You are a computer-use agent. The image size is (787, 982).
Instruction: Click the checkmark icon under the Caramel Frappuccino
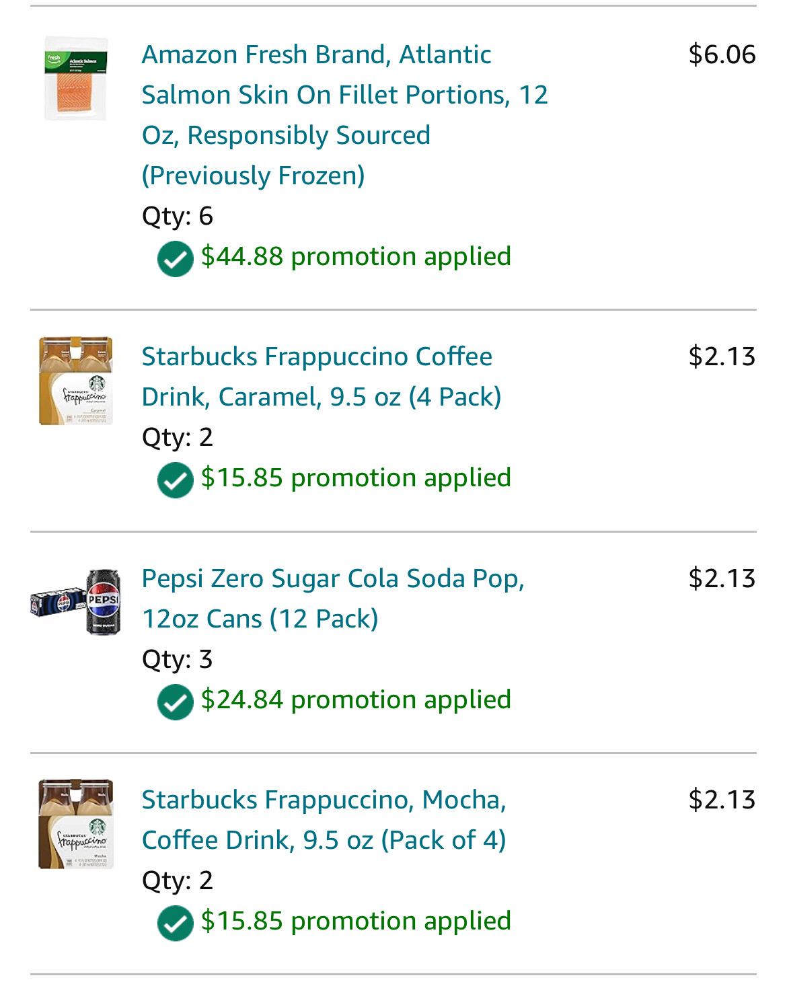pyautogui.click(x=176, y=480)
